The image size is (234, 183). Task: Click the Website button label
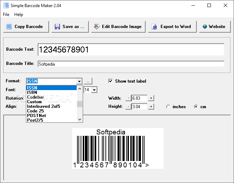217,27
